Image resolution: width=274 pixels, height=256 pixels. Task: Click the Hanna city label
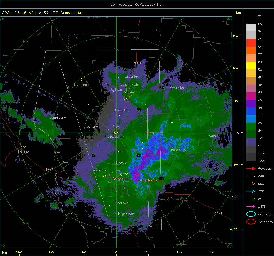(213, 136)
